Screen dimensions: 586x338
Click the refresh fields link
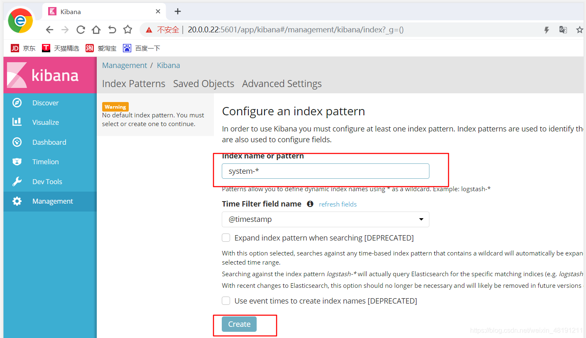[338, 204]
